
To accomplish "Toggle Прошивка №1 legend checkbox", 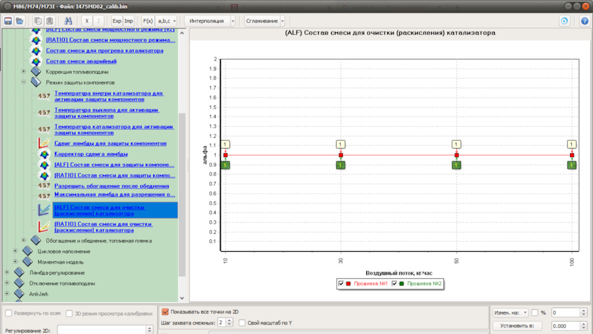I will 341,283.
